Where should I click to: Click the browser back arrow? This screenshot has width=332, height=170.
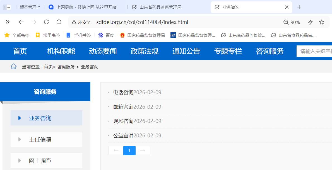click(x=21, y=22)
